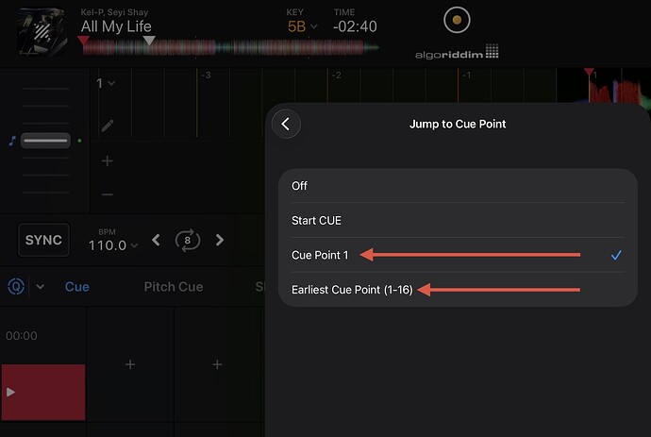Trigger the red cue pad
651x437 pixels.
tap(42, 392)
